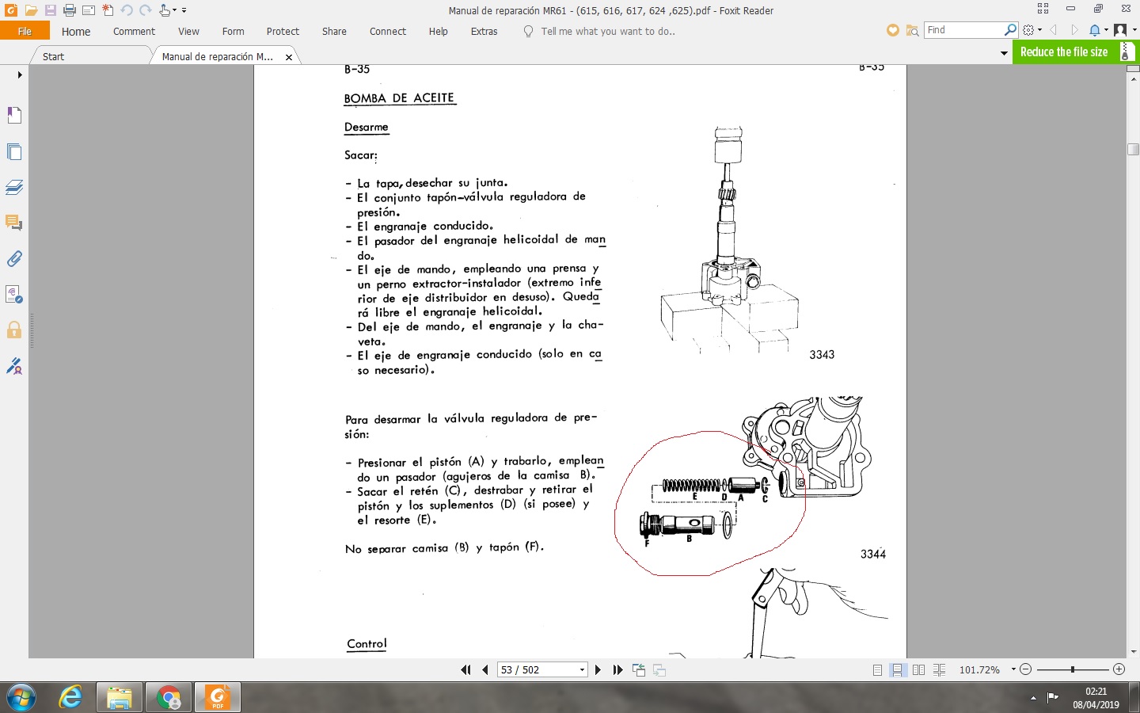Screen dimensions: 1140x713
Task: Click the Print icon in quick access toolbar
Action: tap(69, 10)
